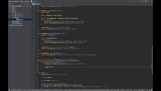Click 'return next(c)' code line
The width and height of the screenshot is (161, 91).
click(49, 67)
